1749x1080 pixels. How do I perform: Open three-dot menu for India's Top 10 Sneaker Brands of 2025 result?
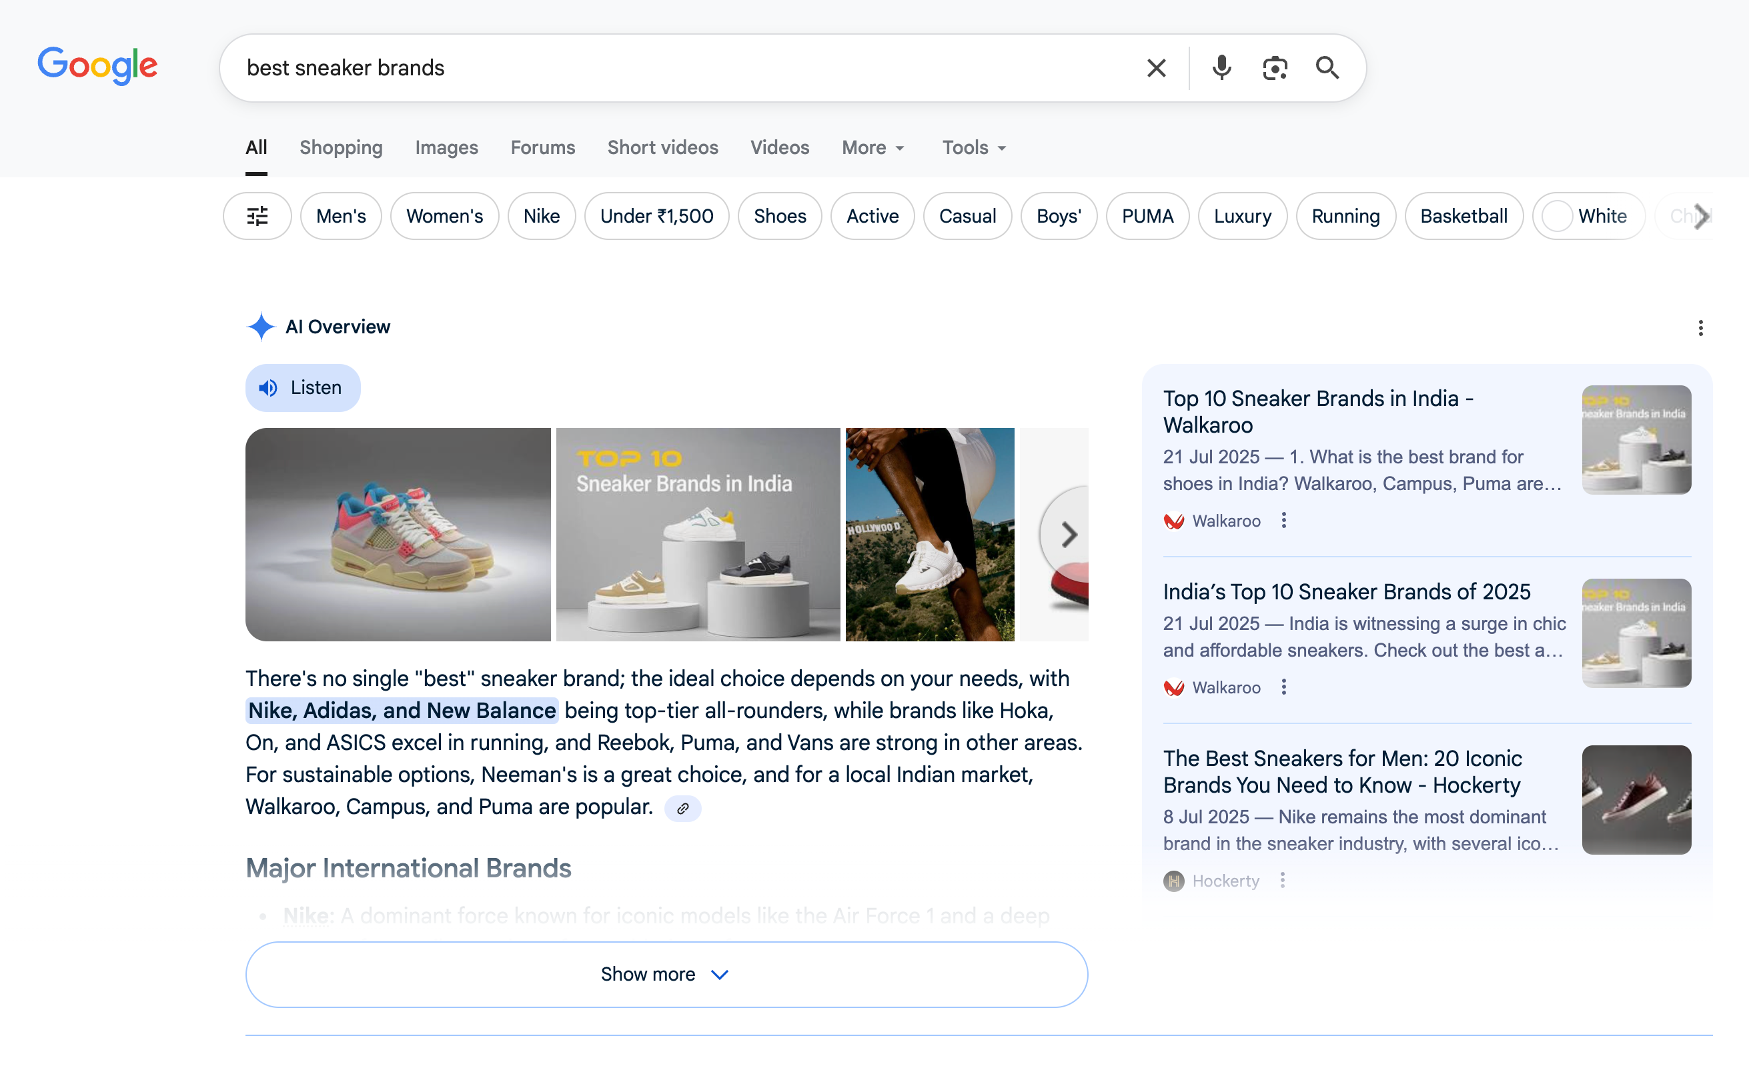[1284, 687]
